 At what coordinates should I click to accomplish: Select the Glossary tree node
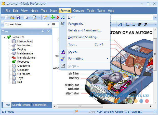pyautogui.click(x=23, y=70)
